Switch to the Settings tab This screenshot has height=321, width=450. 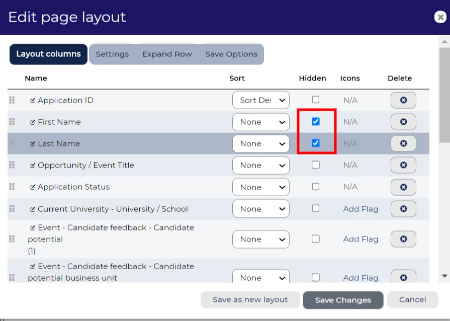pos(112,54)
